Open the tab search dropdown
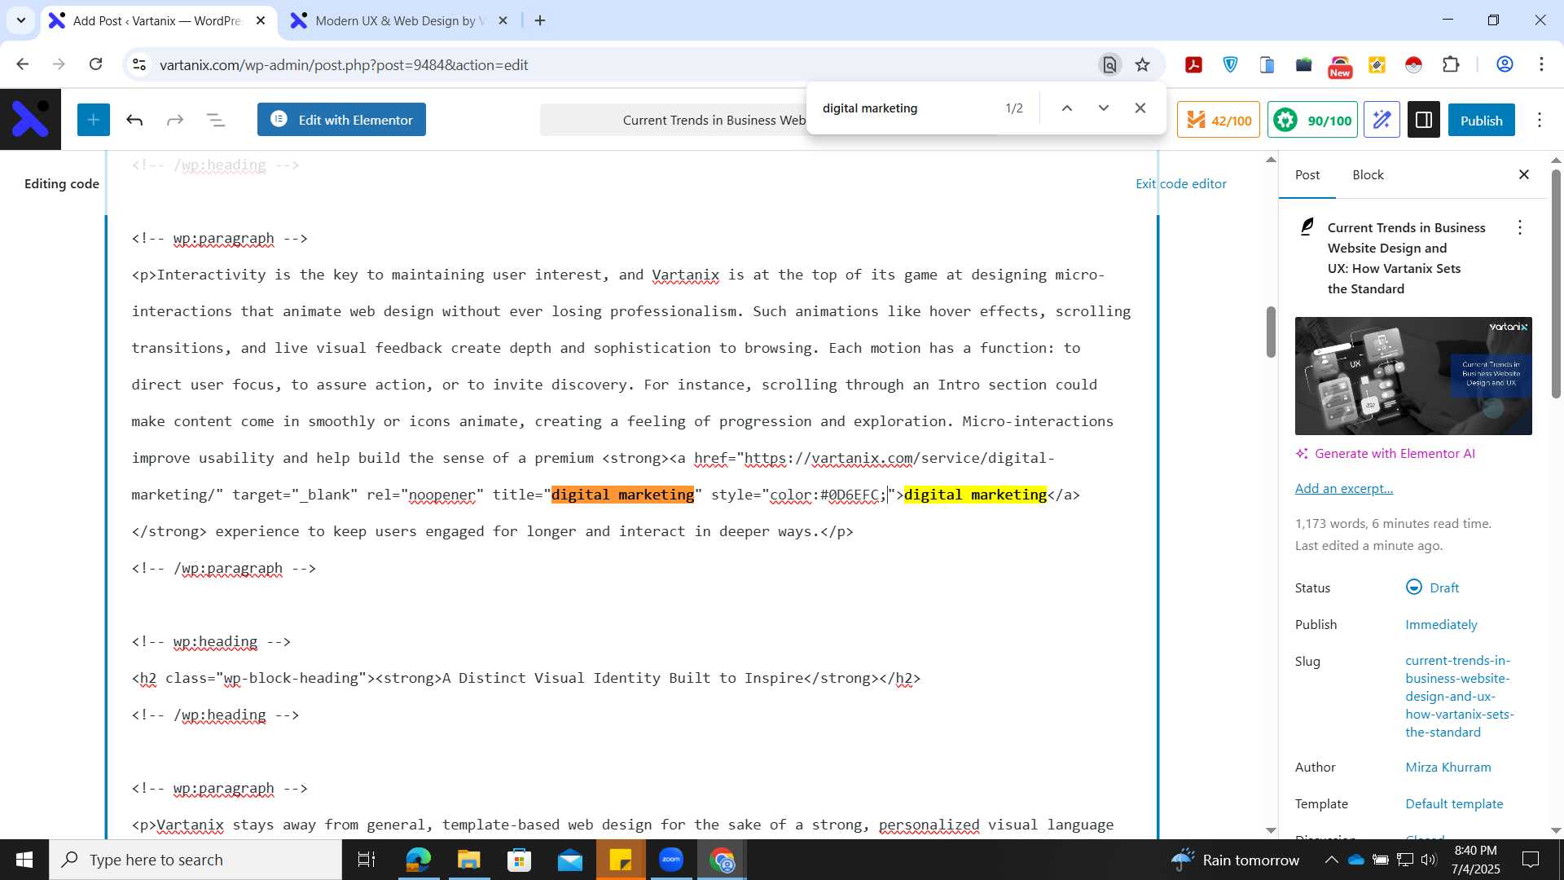Viewport: 1564px width, 880px height. coord(20,21)
